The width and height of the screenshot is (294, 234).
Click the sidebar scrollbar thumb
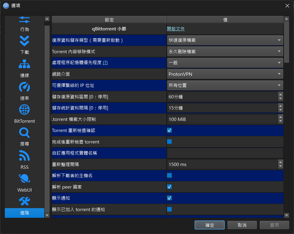47,119
